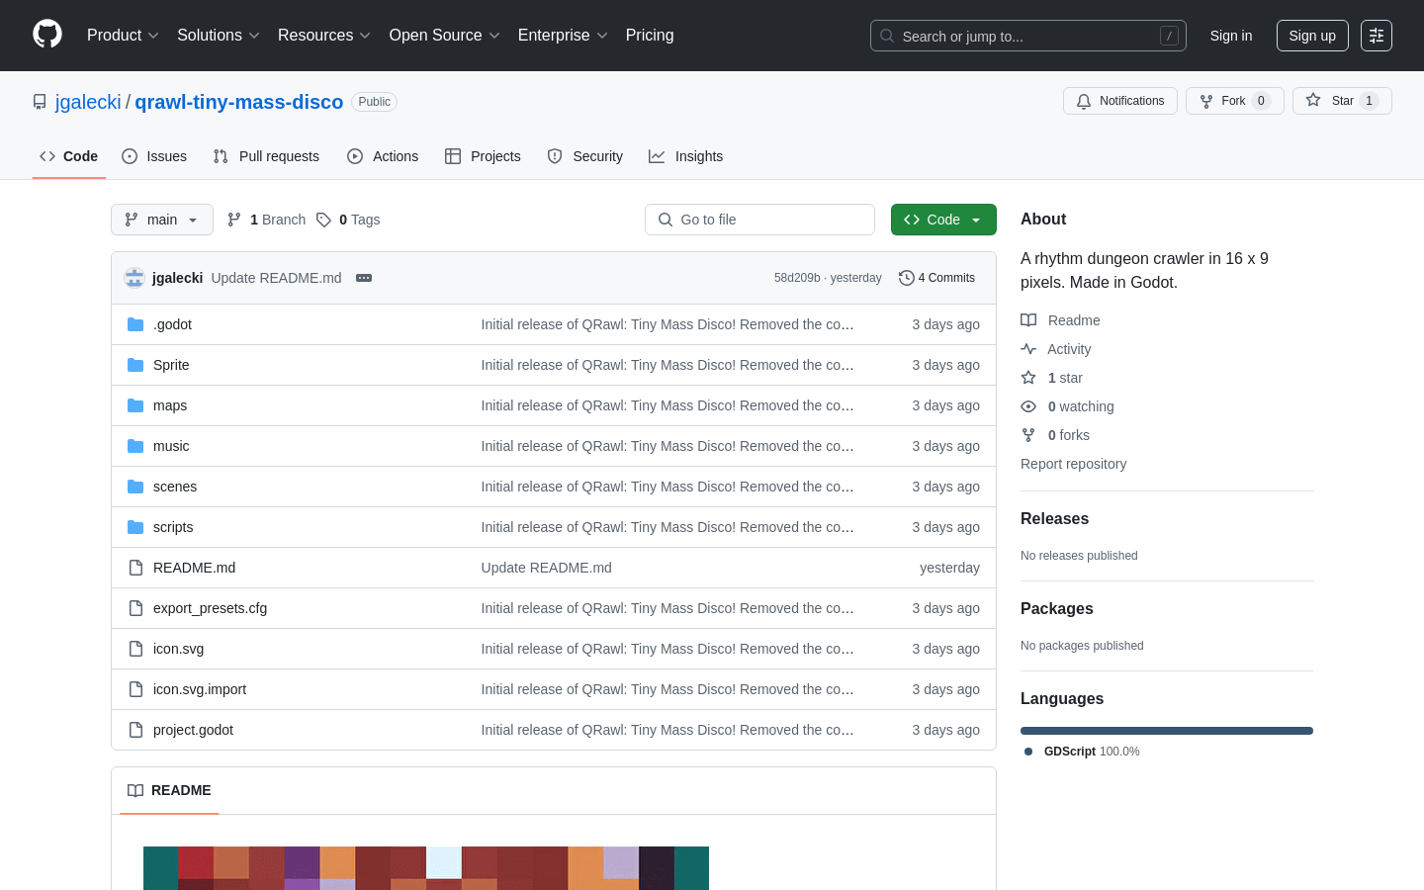Viewport: 1424px width, 890px height.
Task: View the 1 star stargazers link
Action: [1051, 378]
